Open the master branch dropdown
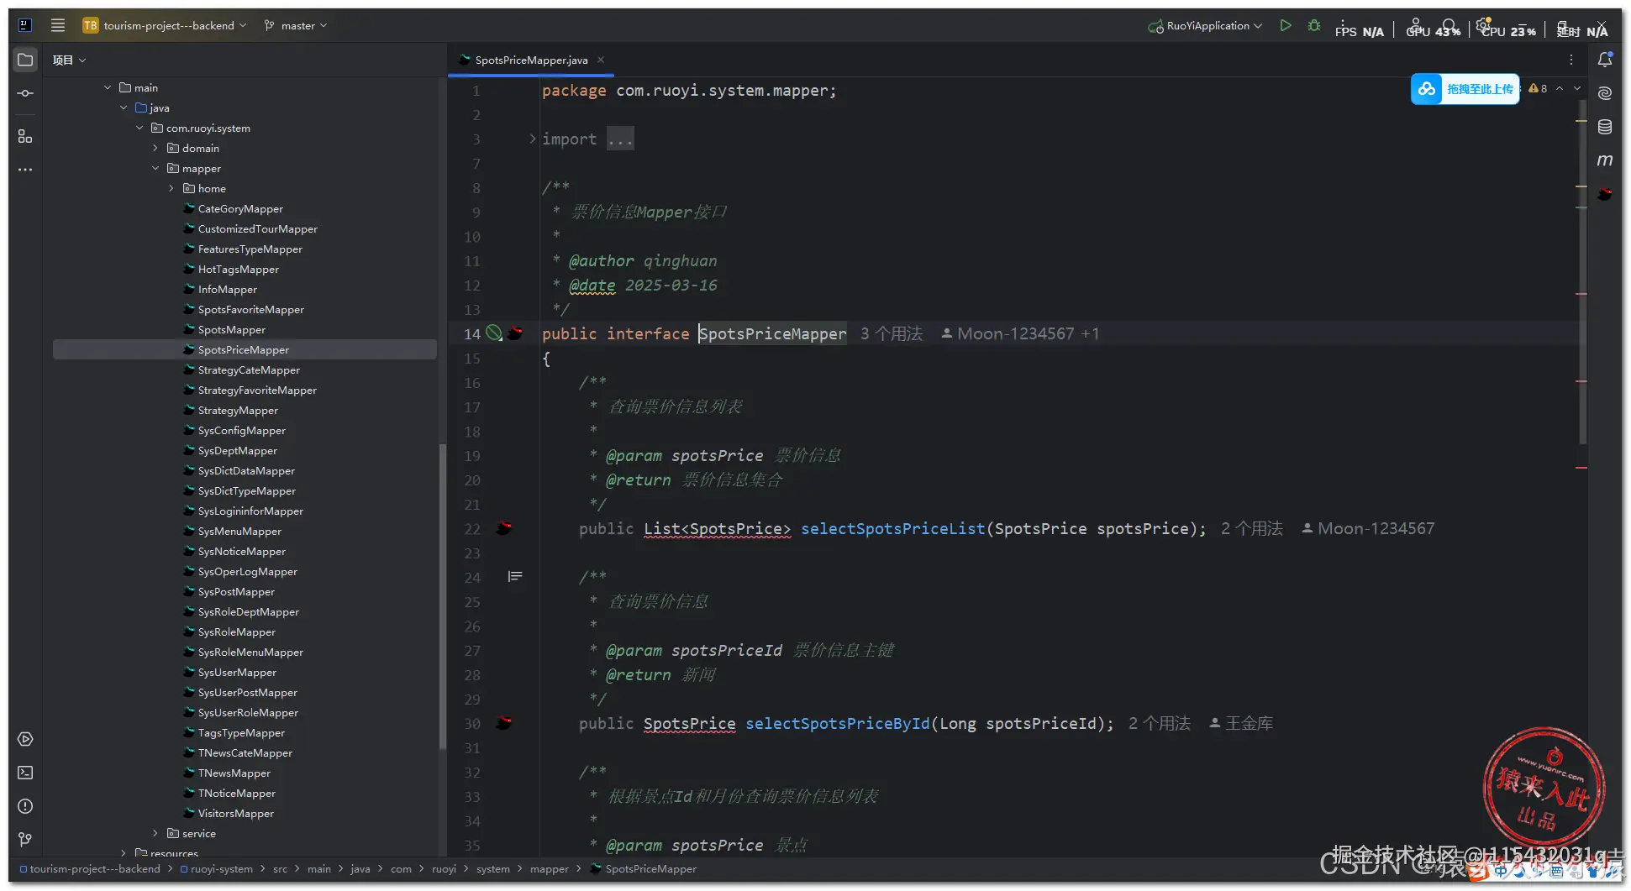Screen dimensions: 1631x891 click(x=296, y=25)
